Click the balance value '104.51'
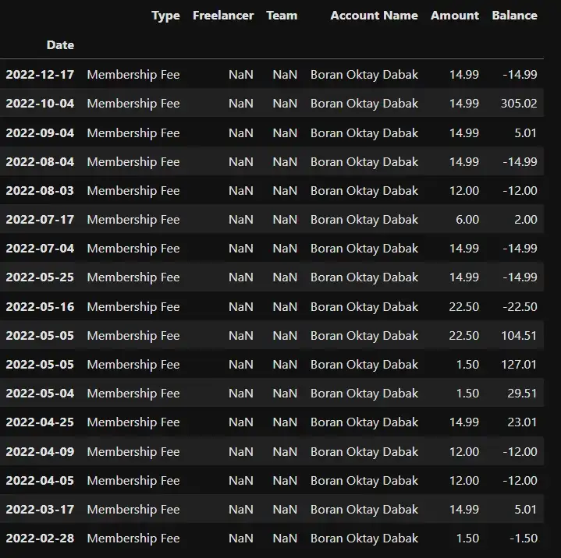This screenshot has width=561, height=558. pyautogui.click(x=519, y=335)
